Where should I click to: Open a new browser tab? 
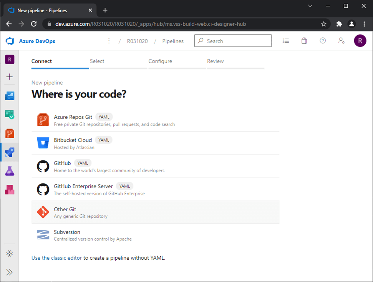coord(105,10)
